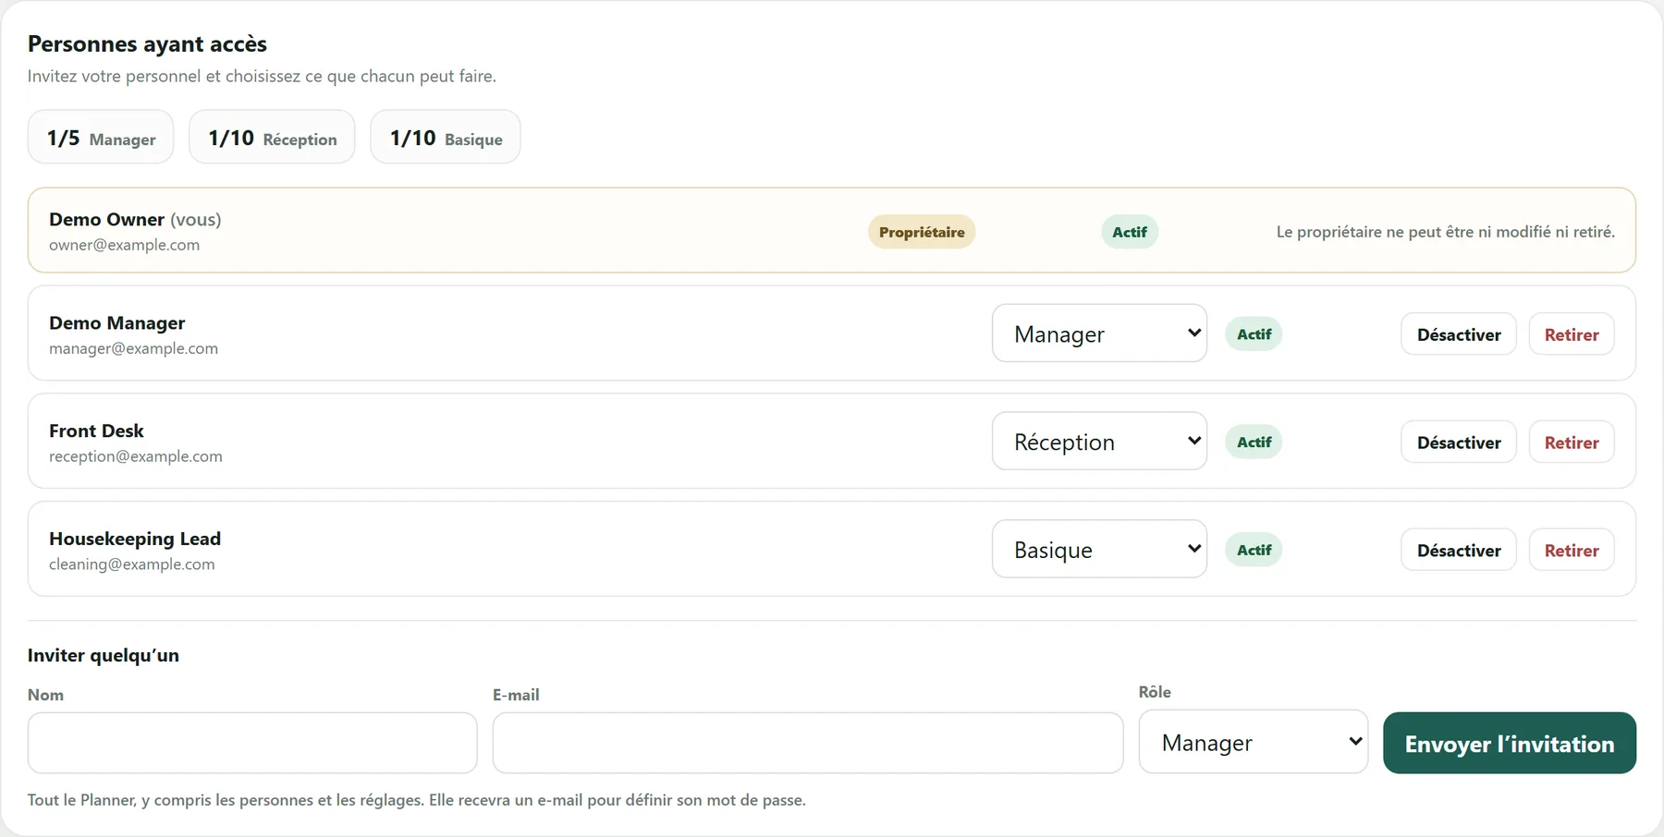The image size is (1664, 837).
Task: Click the Actif badge for Front Desk
Action: tap(1254, 443)
